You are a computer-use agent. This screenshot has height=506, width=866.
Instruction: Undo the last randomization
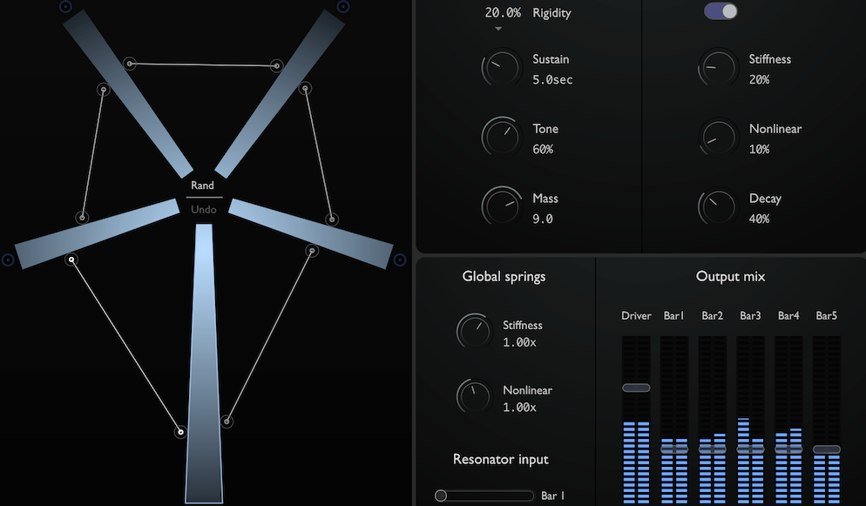pyautogui.click(x=203, y=209)
